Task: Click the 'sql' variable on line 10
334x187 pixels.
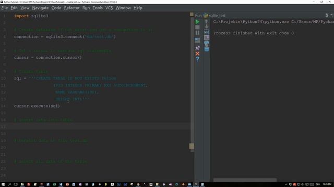Action: 17,78
